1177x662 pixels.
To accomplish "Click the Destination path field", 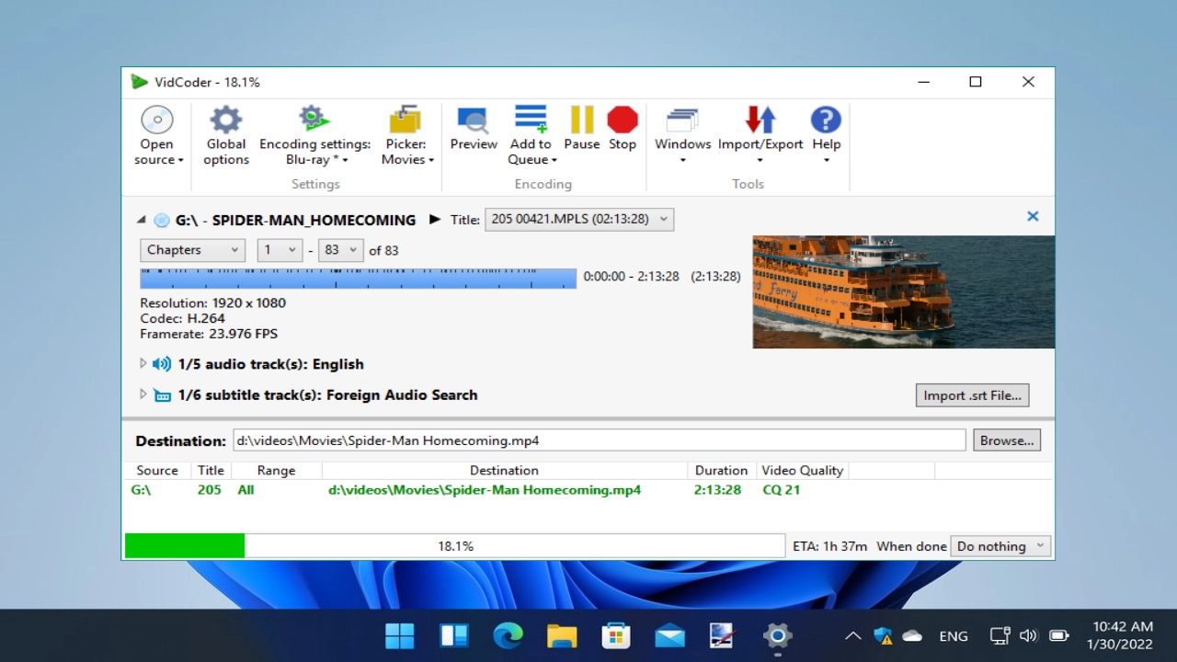I will pos(600,440).
